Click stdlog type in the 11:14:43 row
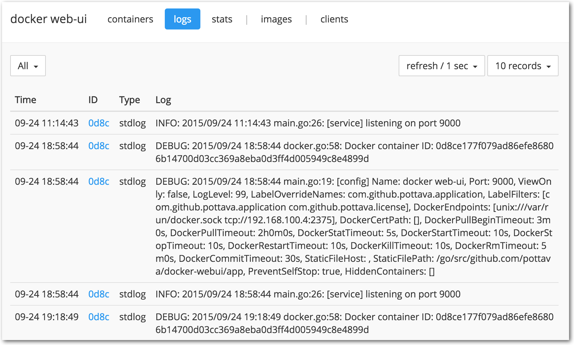Image resolution: width=574 pixels, height=345 pixels. tap(132, 123)
